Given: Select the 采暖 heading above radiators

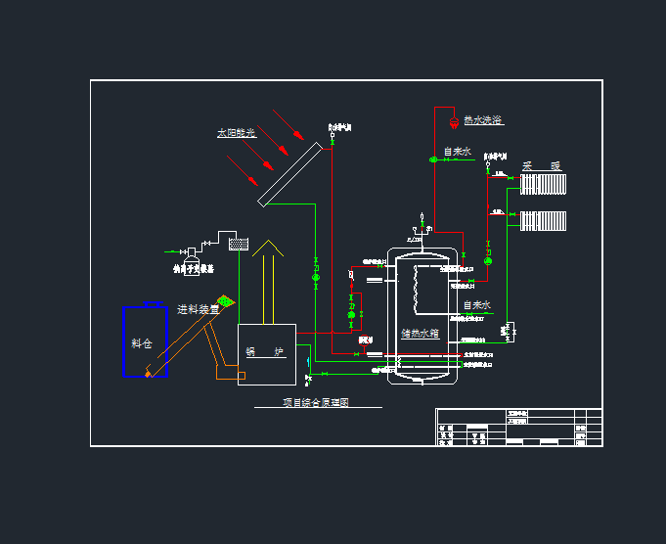Looking at the screenshot, I should tap(542, 165).
